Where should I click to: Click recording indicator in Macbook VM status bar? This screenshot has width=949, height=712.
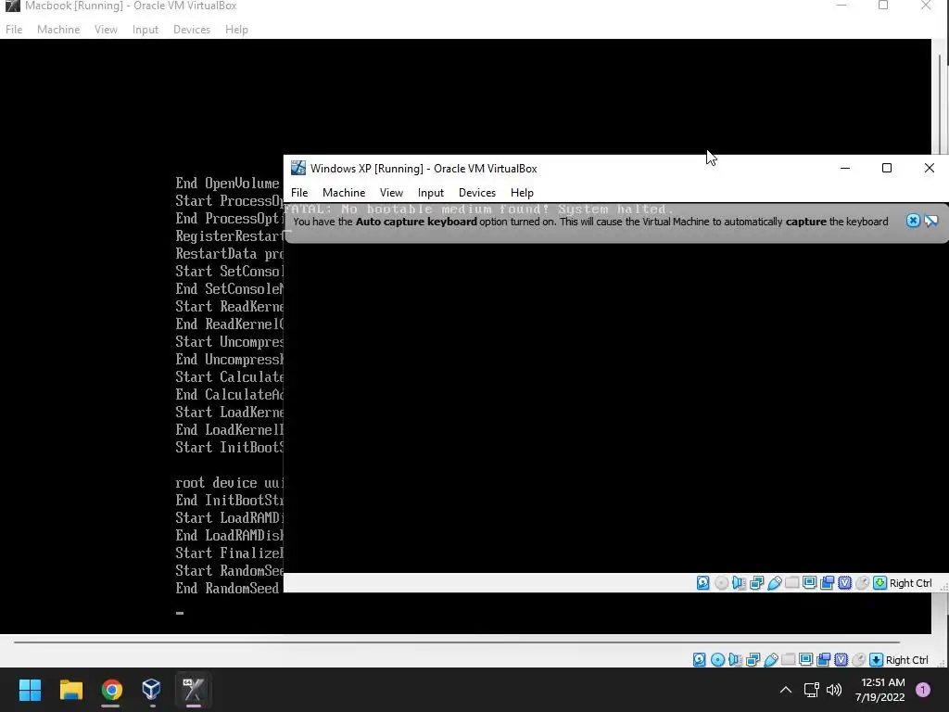tap(824, 660)
